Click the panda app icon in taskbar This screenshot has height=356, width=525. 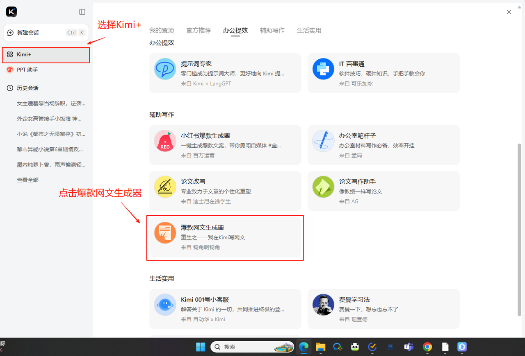[x=355, y=347]
